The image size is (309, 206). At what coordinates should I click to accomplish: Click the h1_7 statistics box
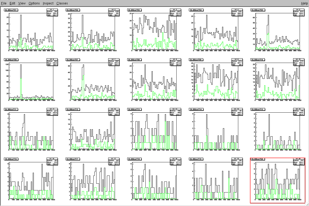coord(114,62)
